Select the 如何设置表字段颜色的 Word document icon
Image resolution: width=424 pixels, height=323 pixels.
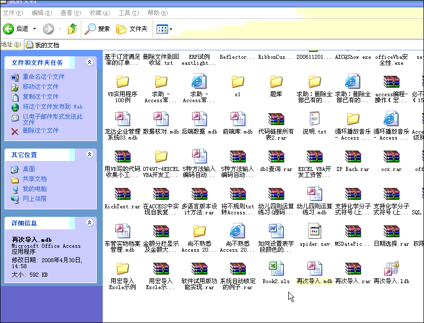(276, 231)
